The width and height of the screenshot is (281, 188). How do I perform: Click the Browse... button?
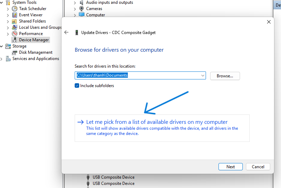(225, 76)
